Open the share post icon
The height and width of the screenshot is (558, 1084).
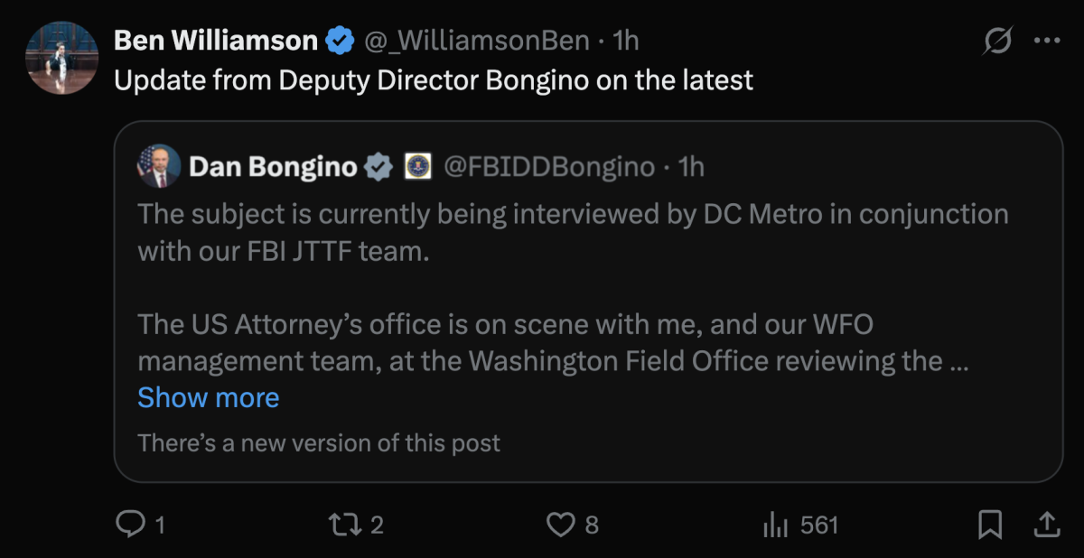click(x=1045, y=523)
